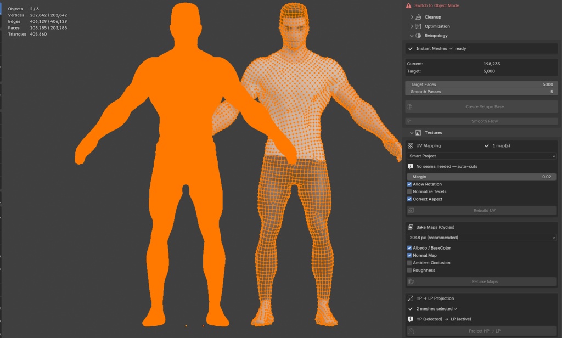
Task: Click the Triangles statistic 405,660
Action: tap(38, 34)
